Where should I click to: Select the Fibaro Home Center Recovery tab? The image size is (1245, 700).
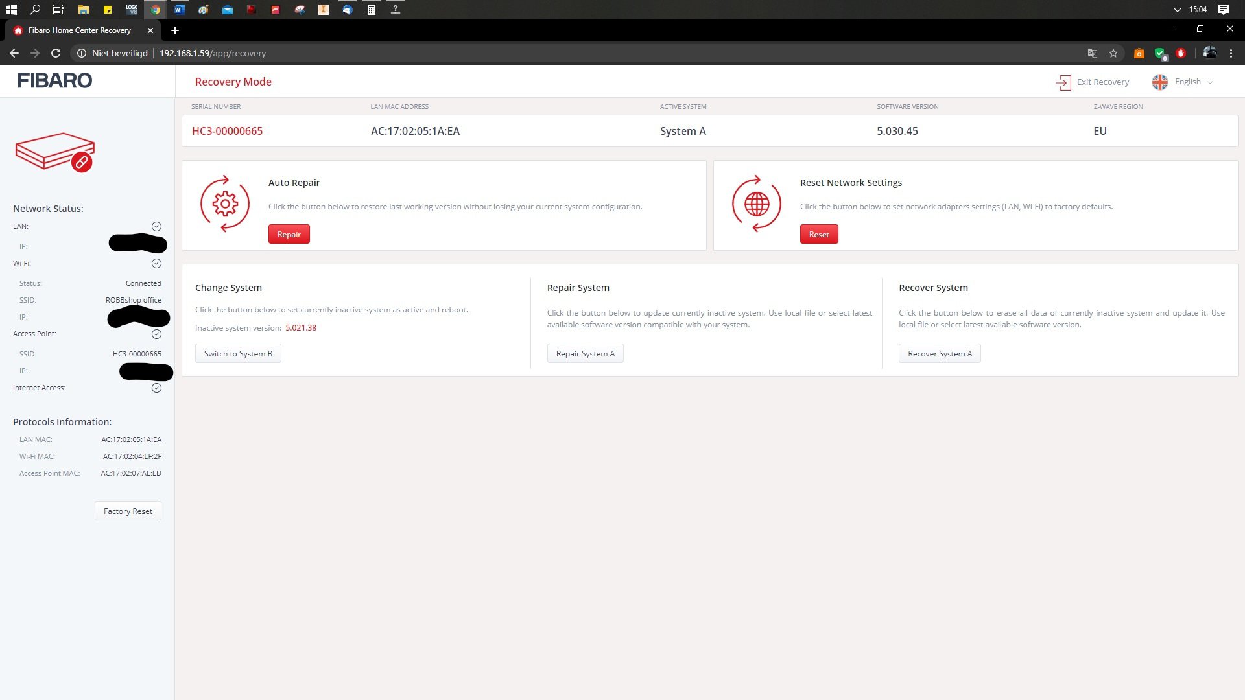[x=80, y=30]
